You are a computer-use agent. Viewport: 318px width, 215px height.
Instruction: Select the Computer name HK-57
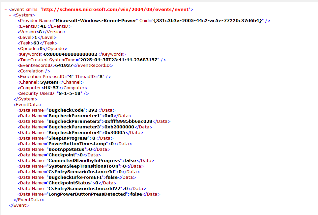(x=51, y=88)
